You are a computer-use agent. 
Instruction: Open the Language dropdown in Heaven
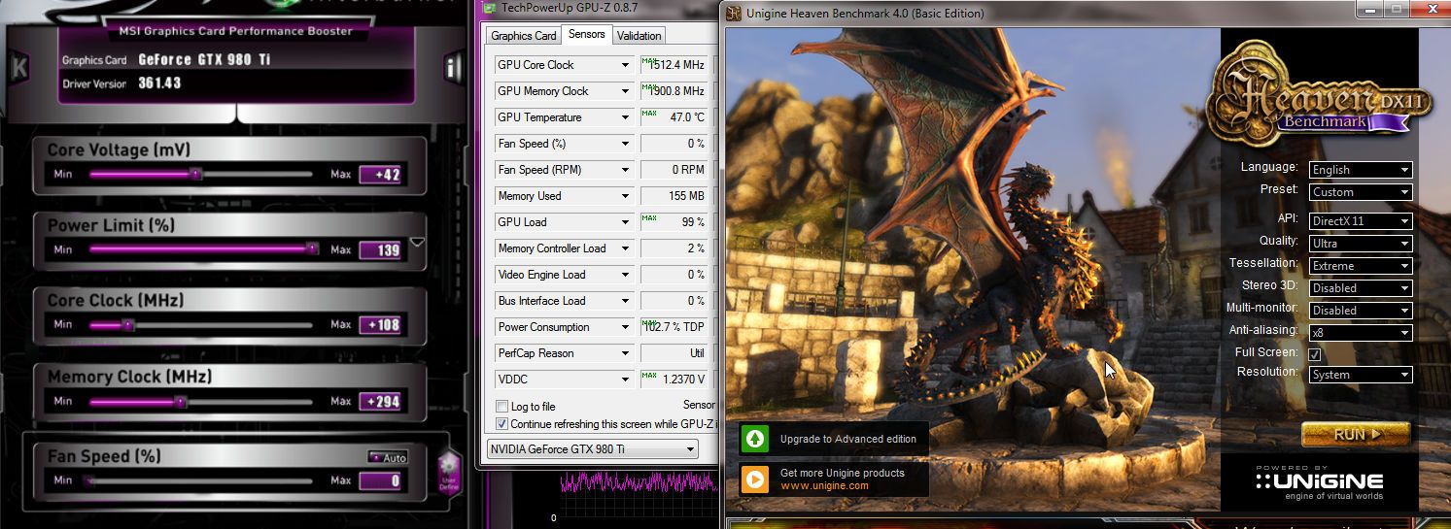point(1361,170)
